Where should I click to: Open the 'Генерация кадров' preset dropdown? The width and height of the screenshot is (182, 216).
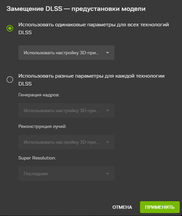click(66, 110)
